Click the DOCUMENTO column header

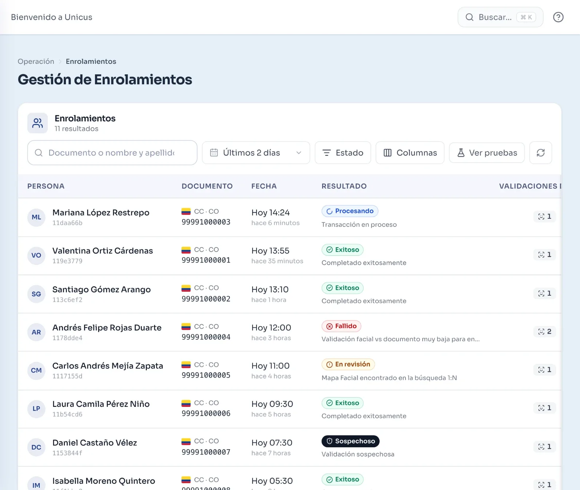pos(207,186)
